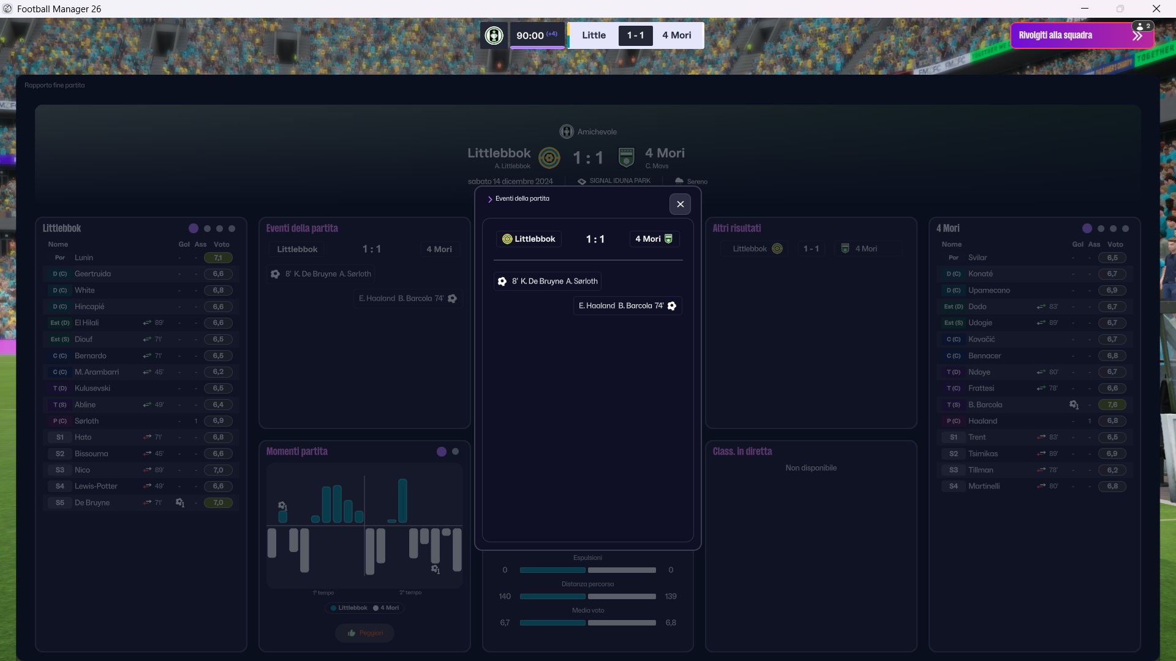Expand the Eventi della partita chevron in the popup

pyautogui.click(x=490, y=199)
